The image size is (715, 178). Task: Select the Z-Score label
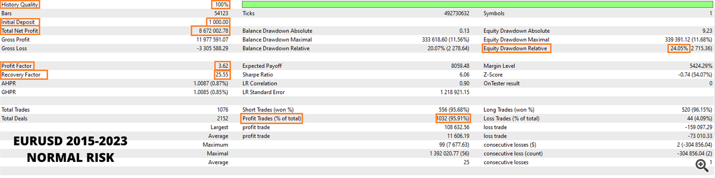point(493,75)
